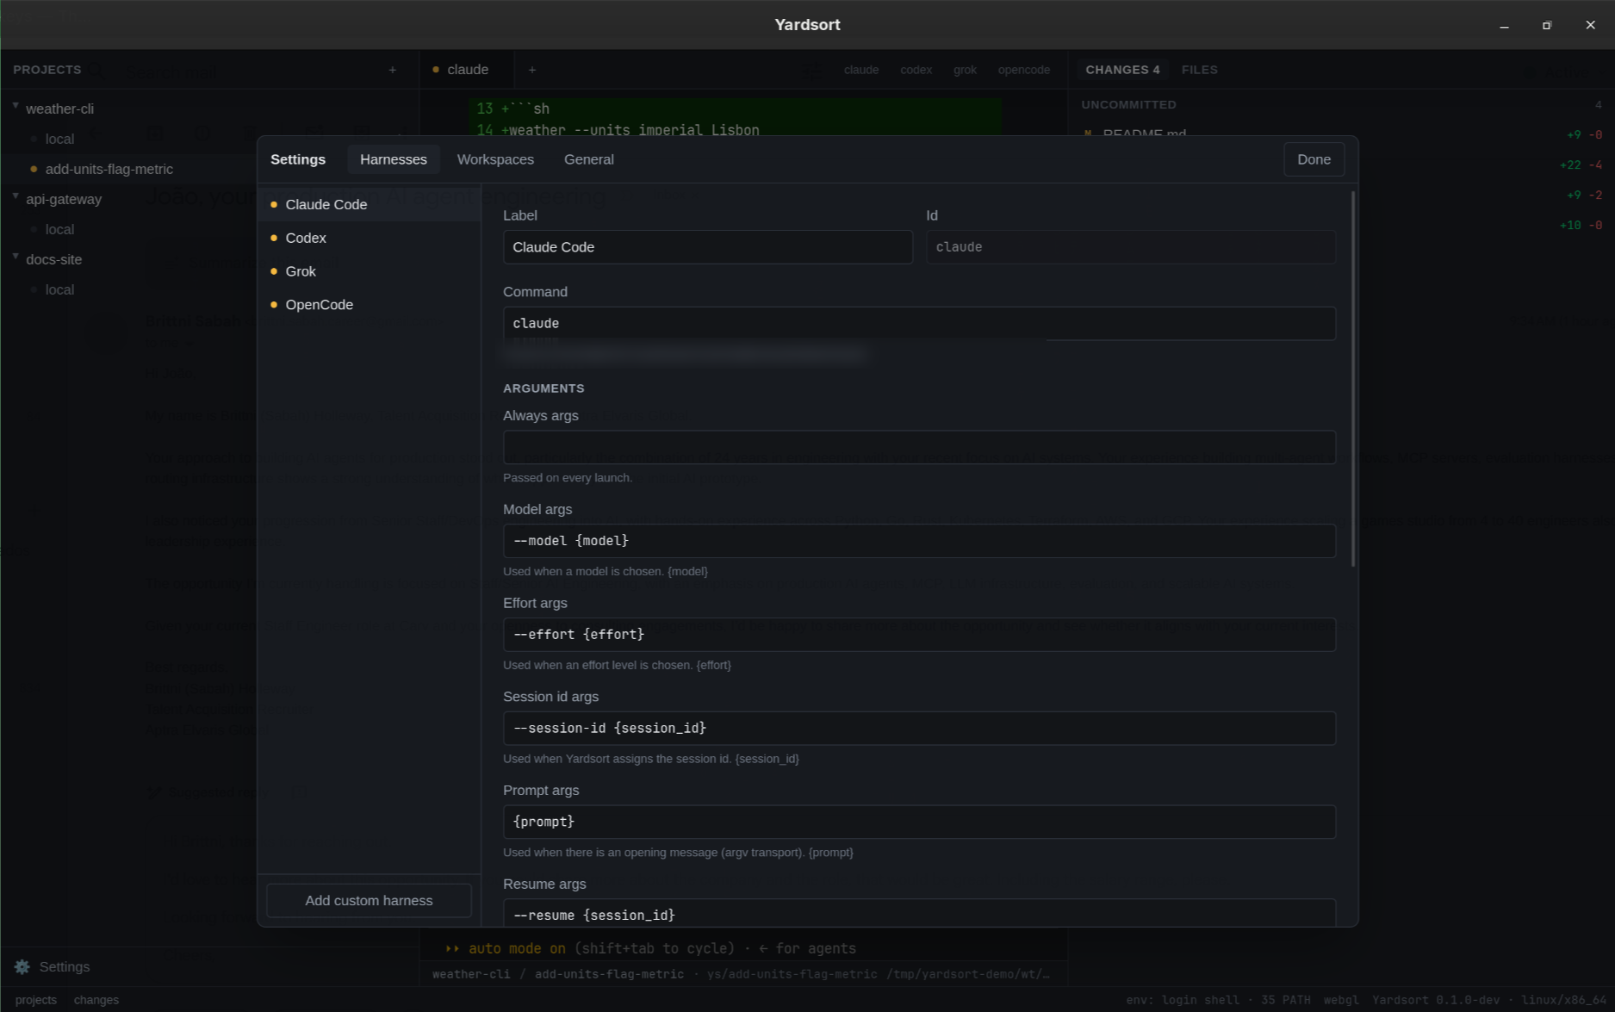Select the Claude Code harness
The height and width of the screenshot is (1012, 1615).
[370, 204]
